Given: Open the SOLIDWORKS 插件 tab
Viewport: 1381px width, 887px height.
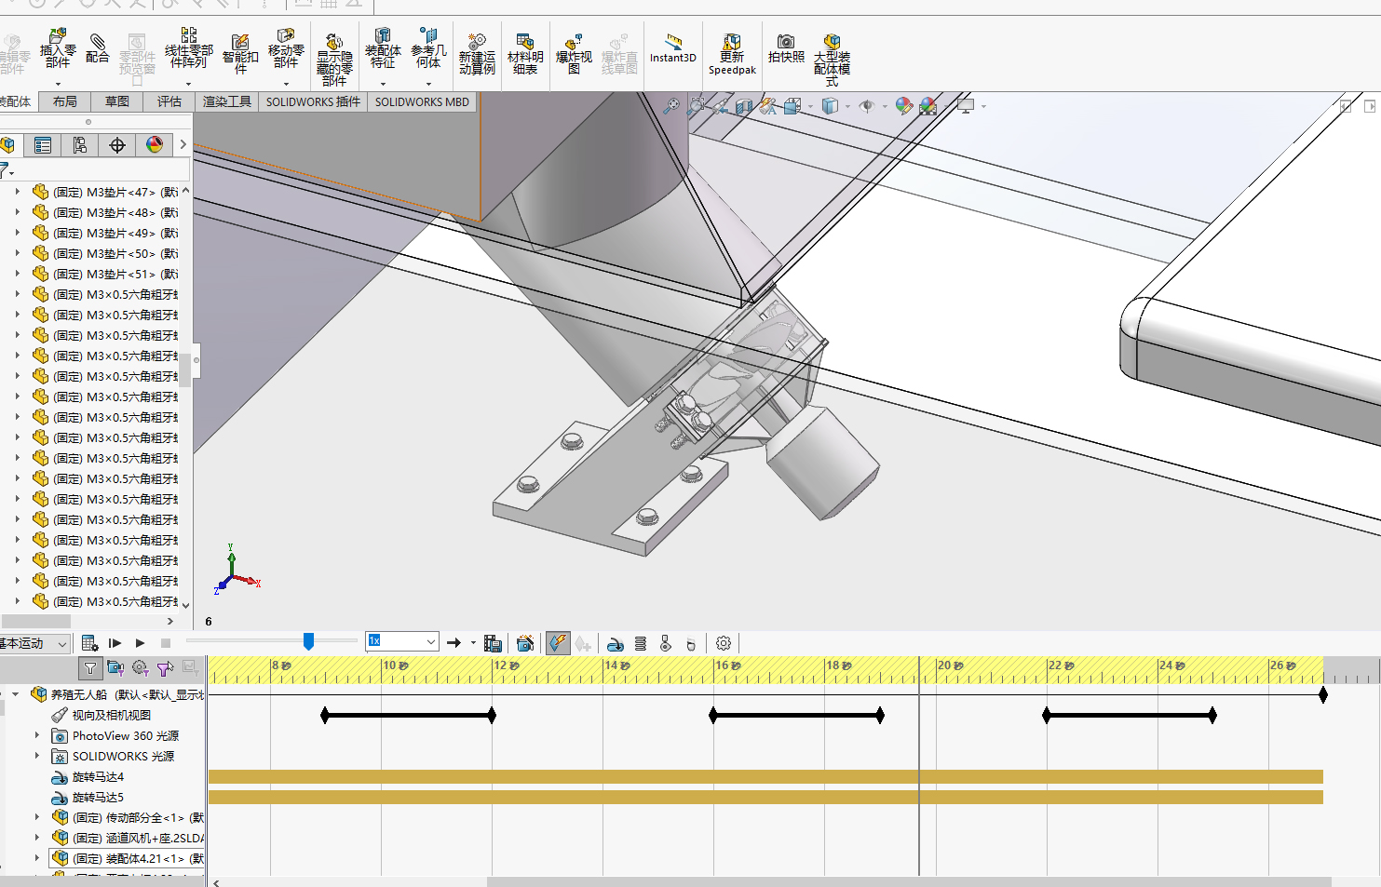Looking at the screenshot, I should 313,101.
